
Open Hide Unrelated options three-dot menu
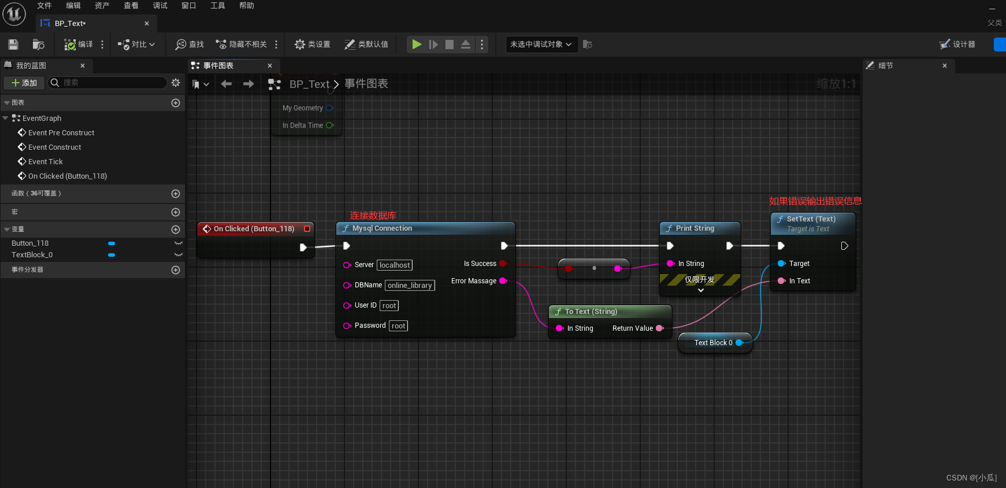[x=276, y=45]
